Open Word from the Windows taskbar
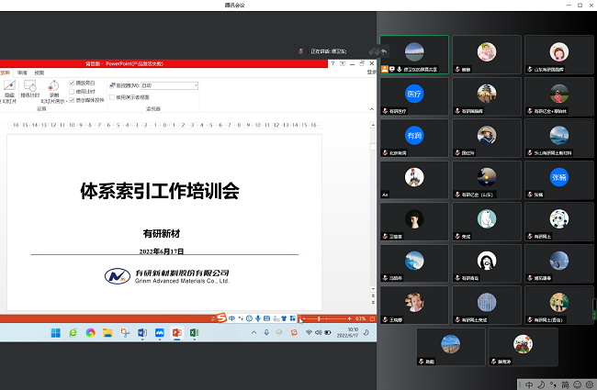Viewport: 597px width, 390px height. click(142, 332)
